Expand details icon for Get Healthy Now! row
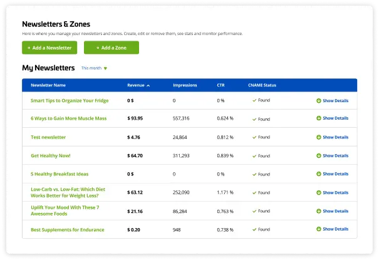Screen dimensions: 379x260 (319, 155)
